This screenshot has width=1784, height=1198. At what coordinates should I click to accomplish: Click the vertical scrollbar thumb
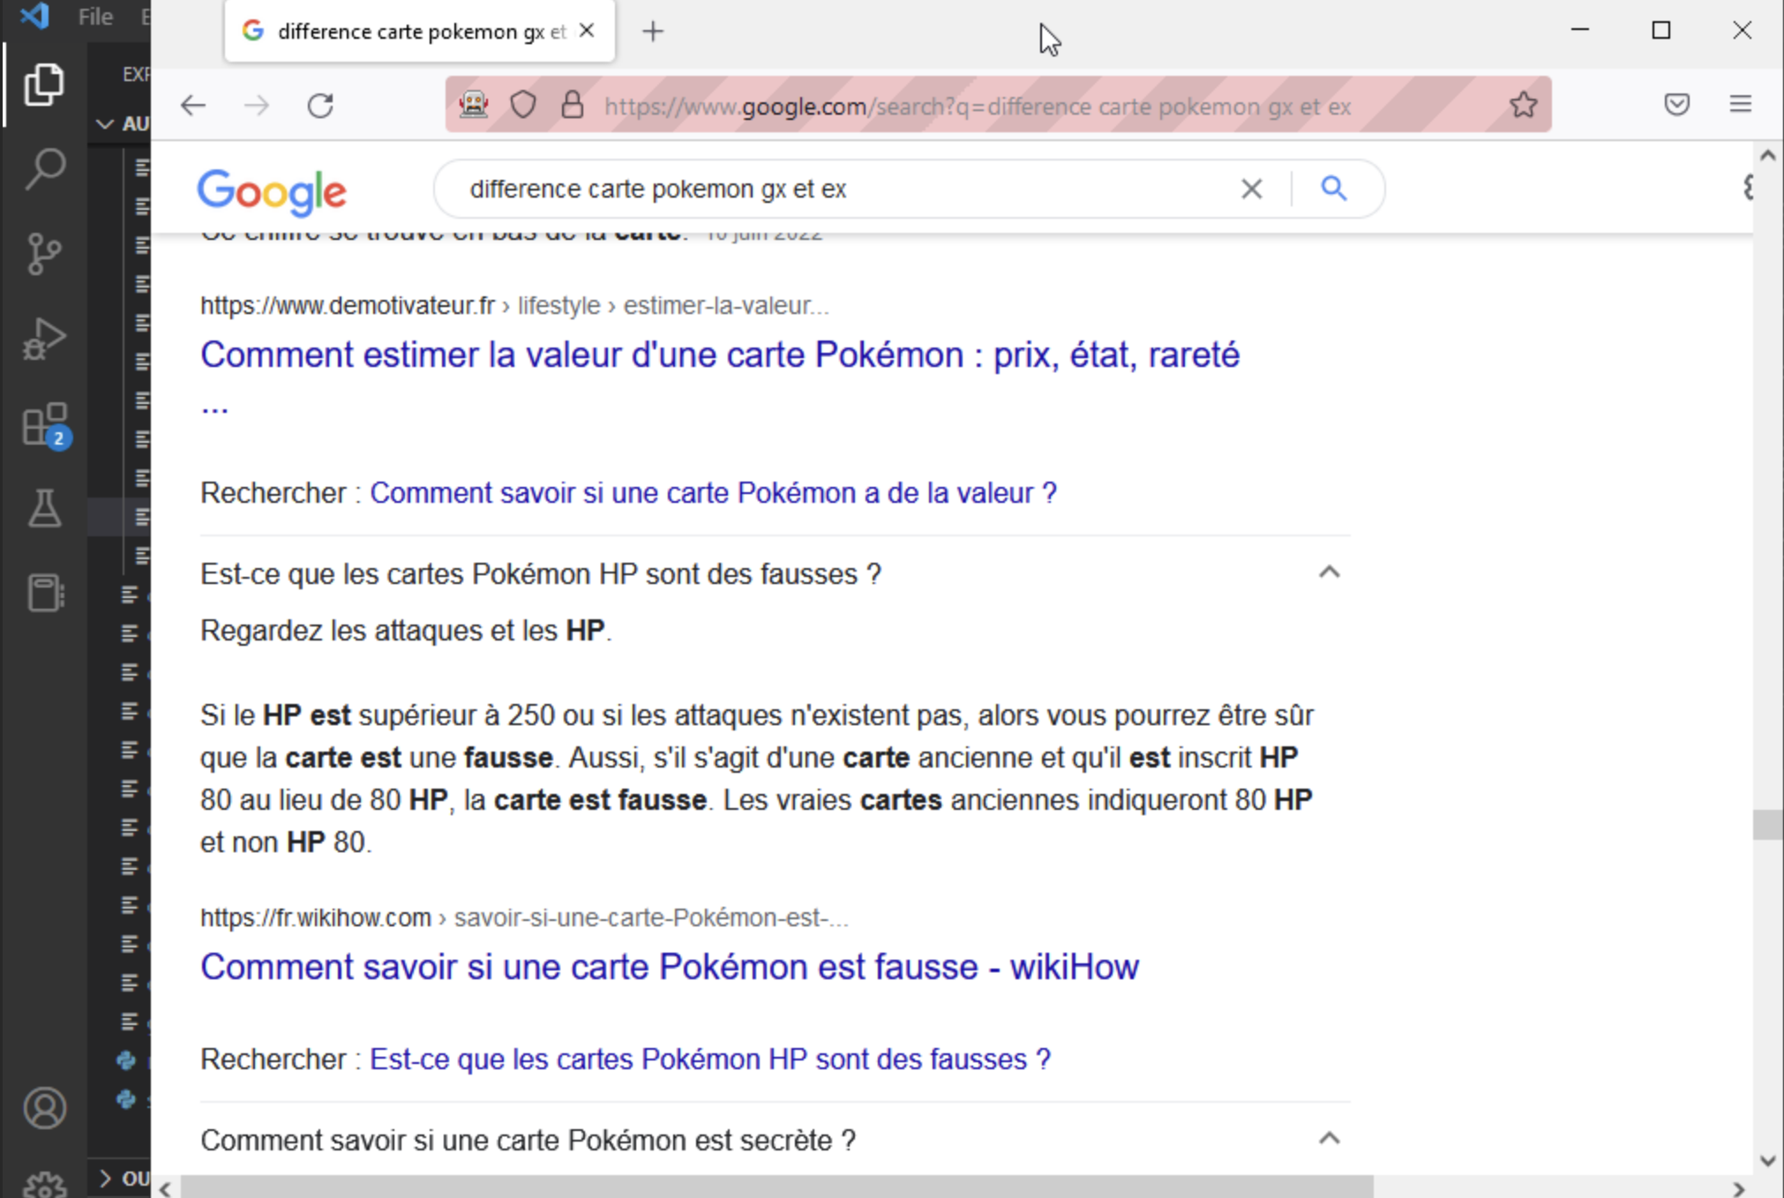pos(1767,825)
